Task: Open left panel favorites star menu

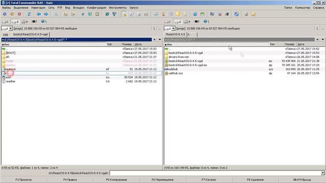Action: (154, 40)
